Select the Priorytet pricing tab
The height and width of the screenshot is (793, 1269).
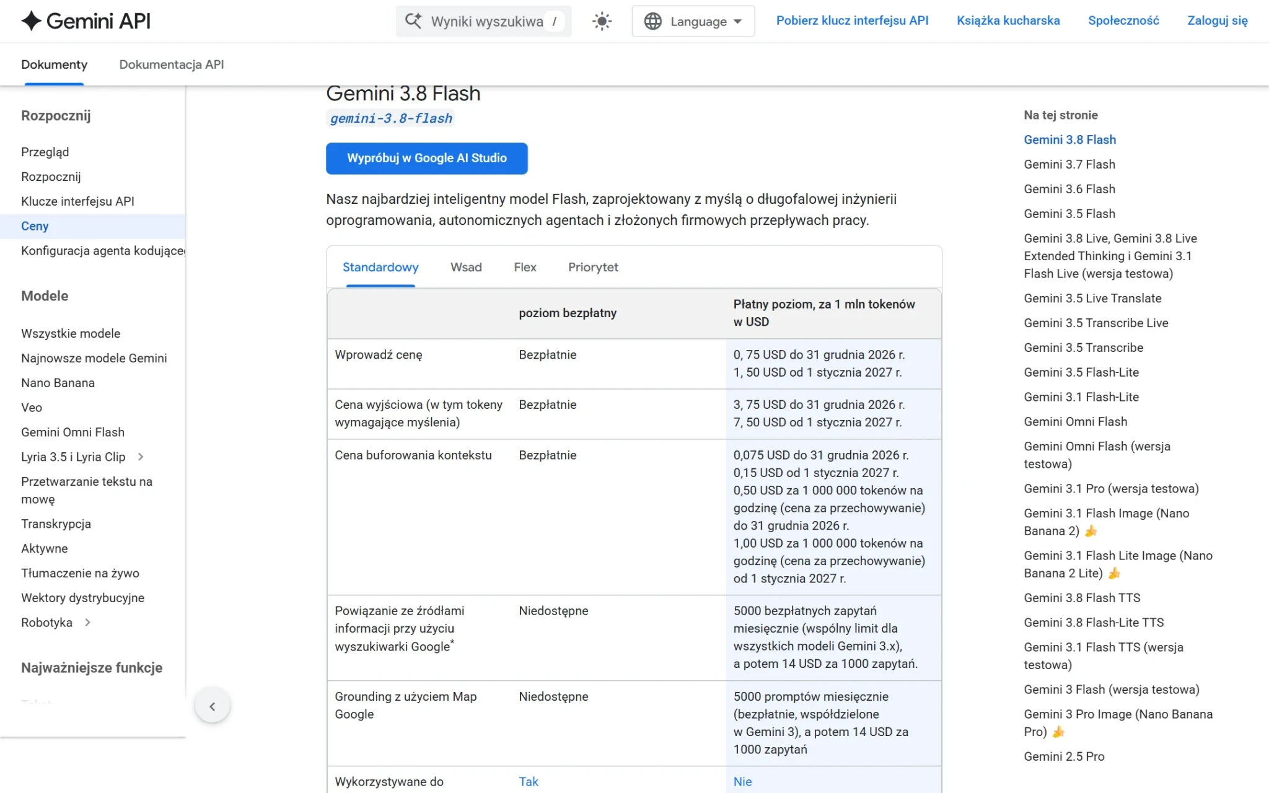click(593, 267)
